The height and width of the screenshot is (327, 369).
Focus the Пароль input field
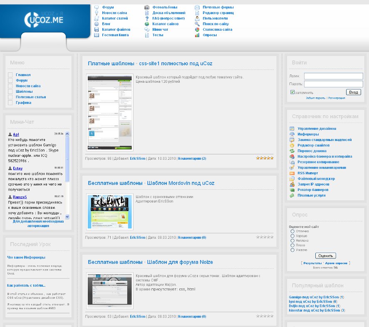pos(334,84)
